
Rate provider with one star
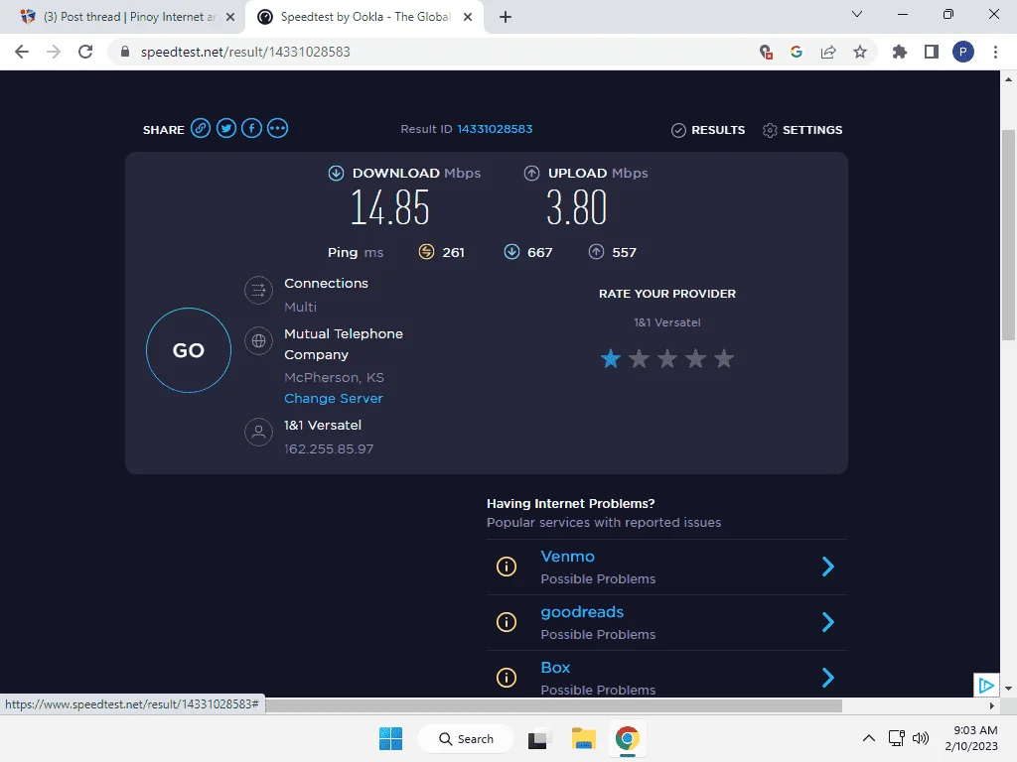click(611, 358)
